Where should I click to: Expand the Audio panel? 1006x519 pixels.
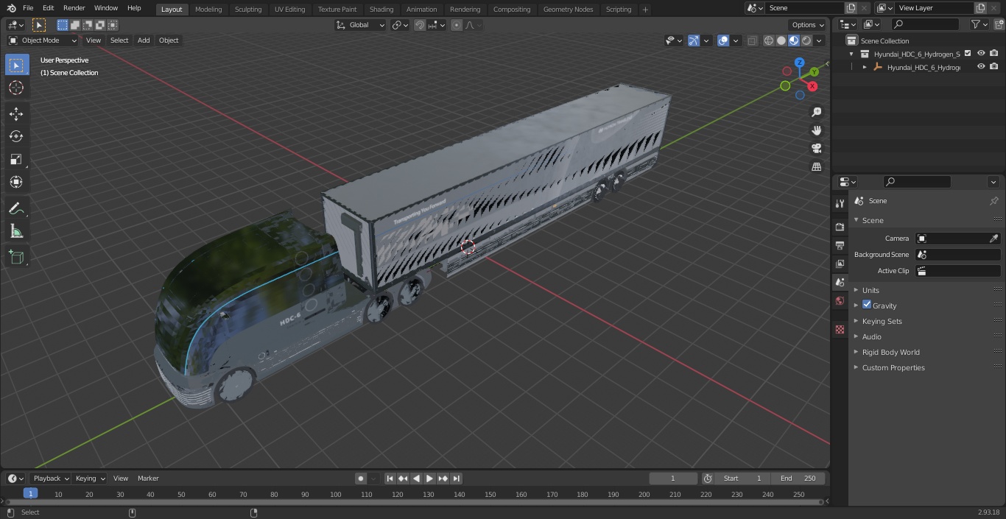871,336
